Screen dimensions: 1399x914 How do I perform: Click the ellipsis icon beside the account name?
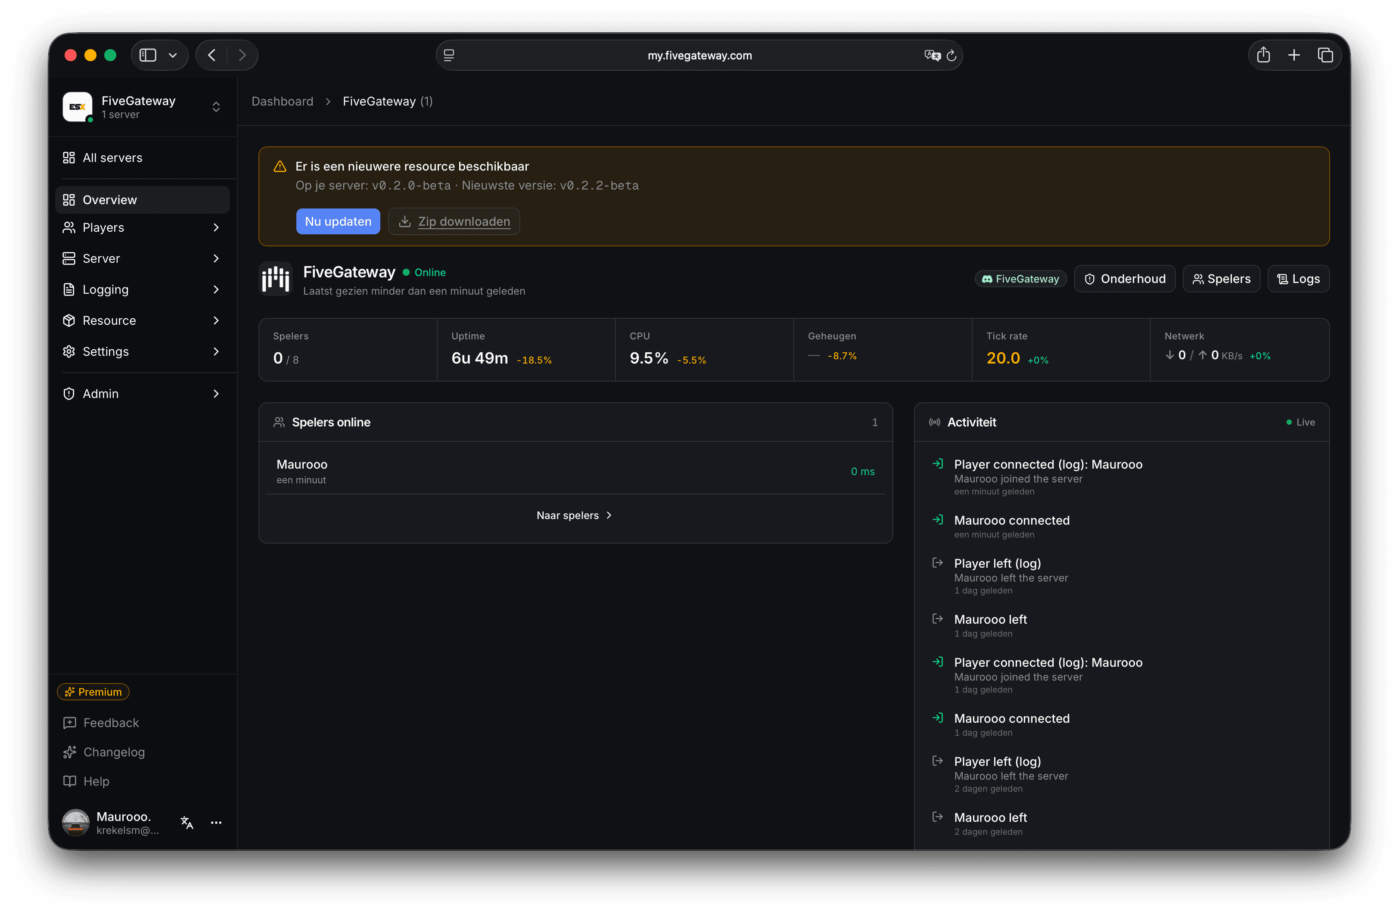coord(216,823)
